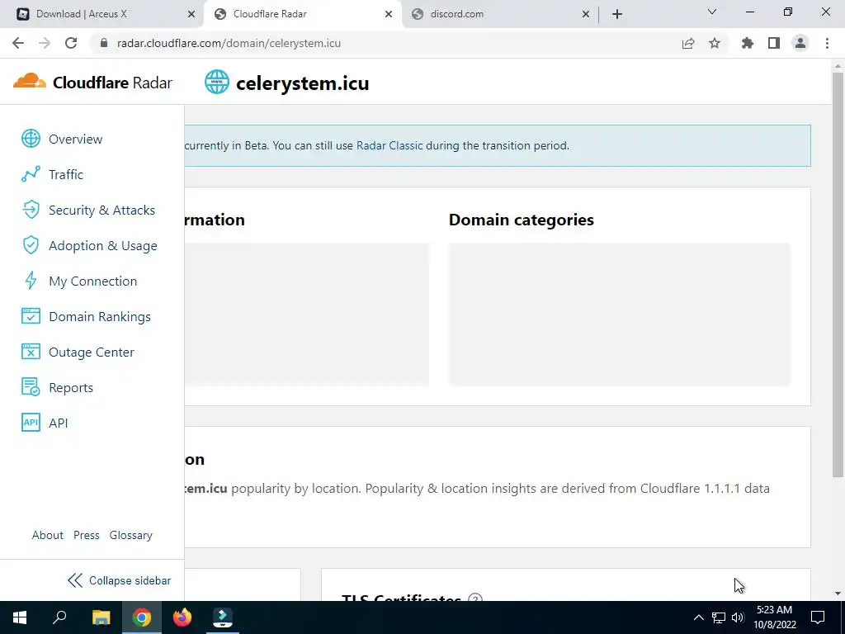Click the Cloudflare cloud logo icon
The width and height of the screenshot is (845, 634).
[30, 82]
